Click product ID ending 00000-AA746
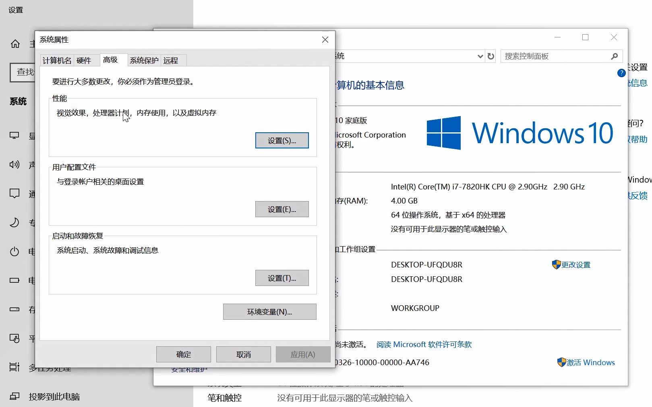The width and height of the screenshot is (652, 407). click(382, 362)
